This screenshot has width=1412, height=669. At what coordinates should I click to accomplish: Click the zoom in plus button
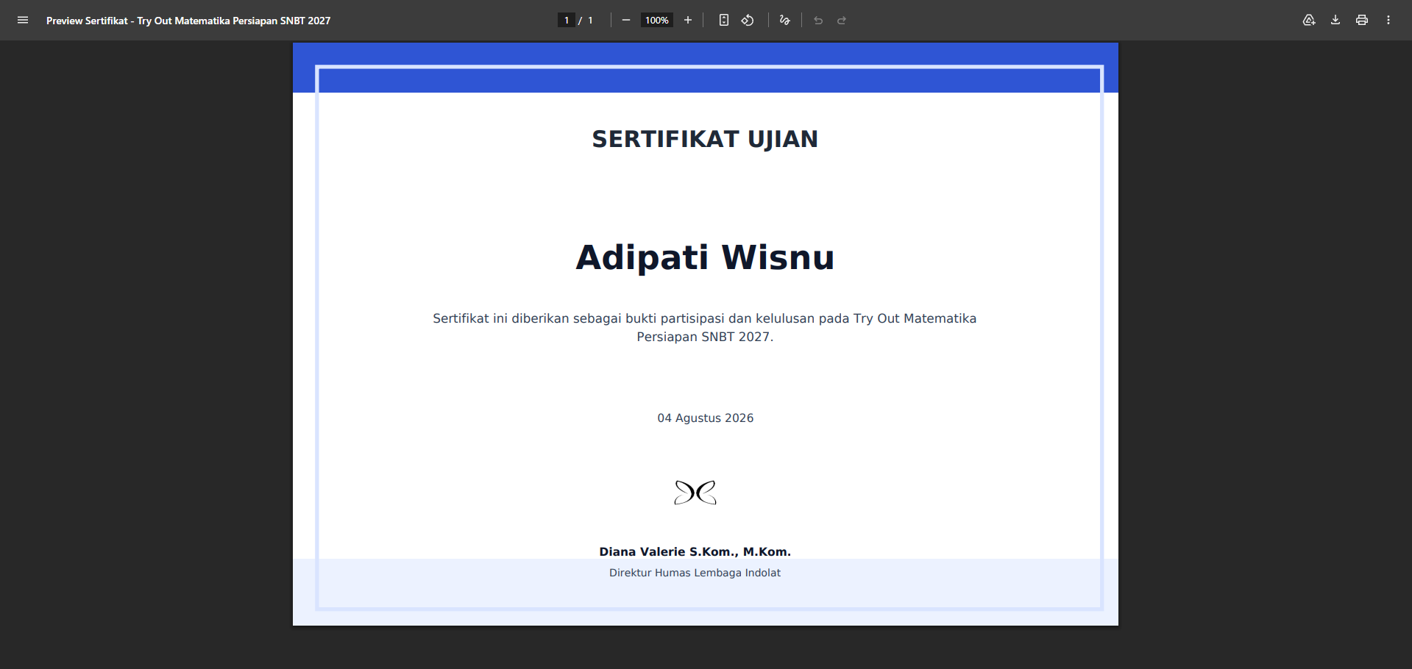[688, 21]
